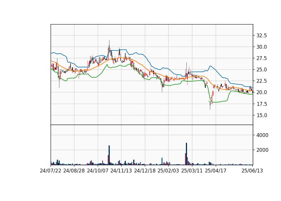Screen dimensions: 281x201
Task: Click the 17.5 price axis label
Action: (262, 104)
